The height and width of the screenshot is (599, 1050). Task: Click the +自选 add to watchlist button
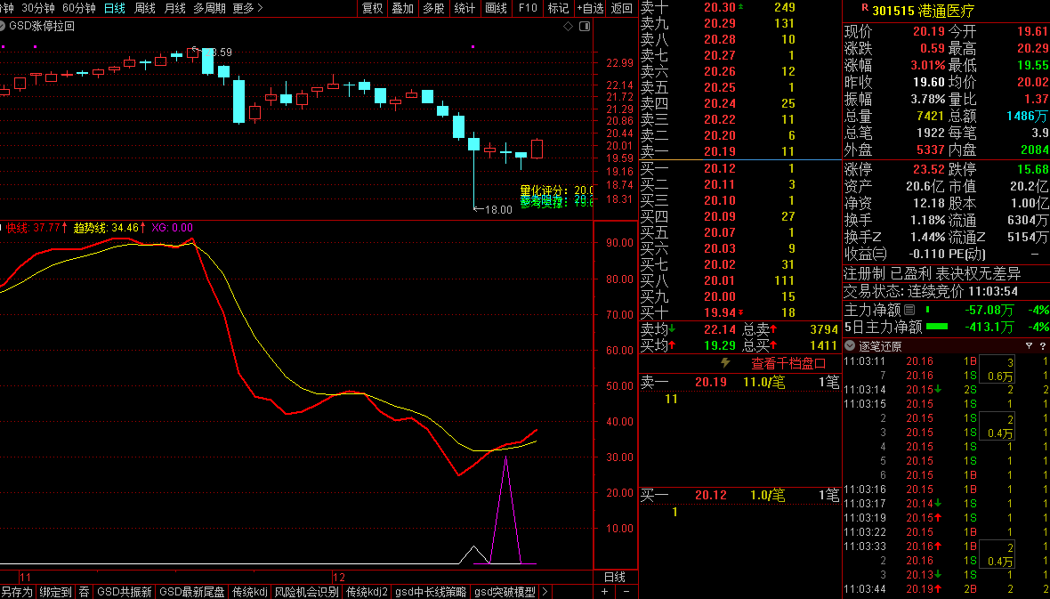589,8
